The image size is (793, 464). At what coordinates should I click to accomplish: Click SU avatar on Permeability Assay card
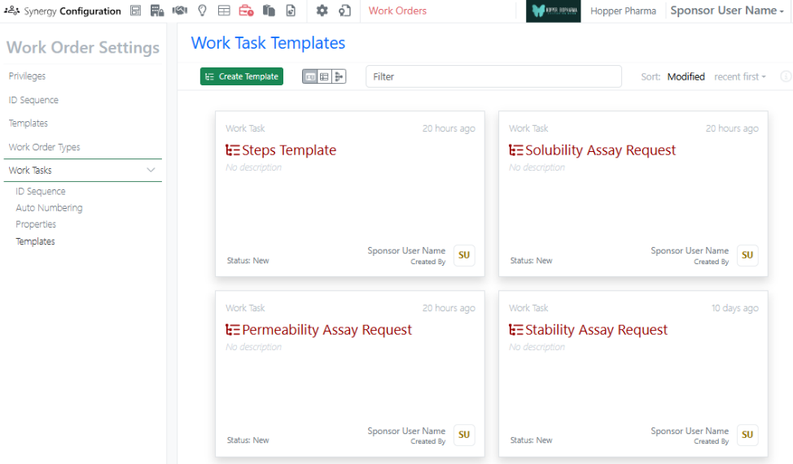point(464,435)
